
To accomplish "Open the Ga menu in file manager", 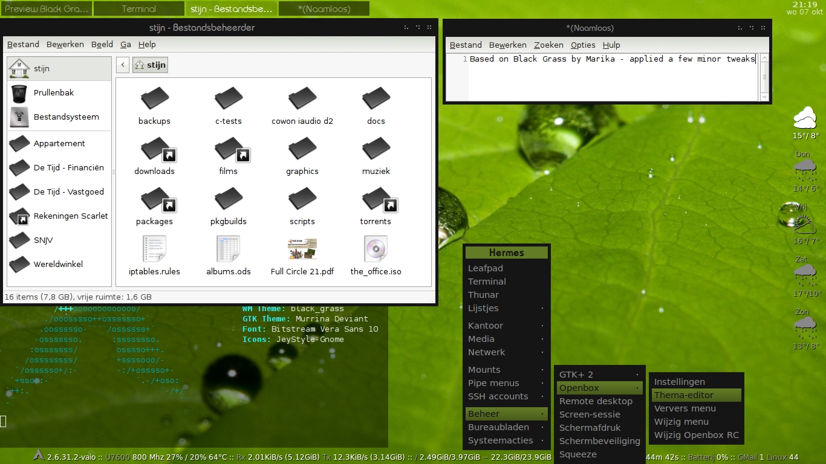I will tap(126, 45).
